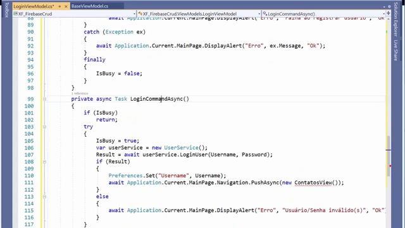Click the ContatosView identifier with red squiggle
Image resolution: width=405 pixels, height=228 pixels.
[x=313, y=183]
